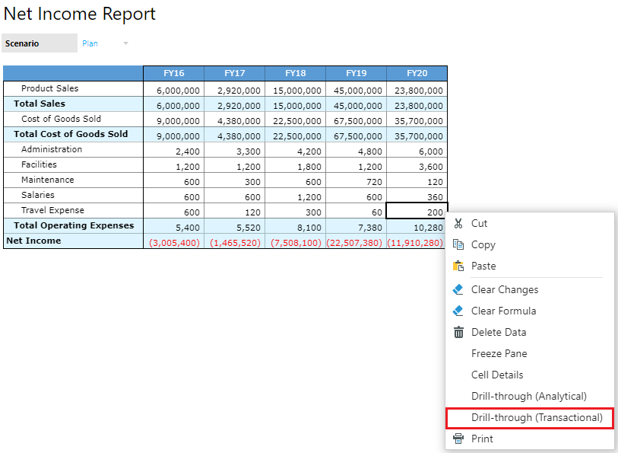
Task: Click the Clear Formula eraser icon
Action: click(x=458, y=311)
